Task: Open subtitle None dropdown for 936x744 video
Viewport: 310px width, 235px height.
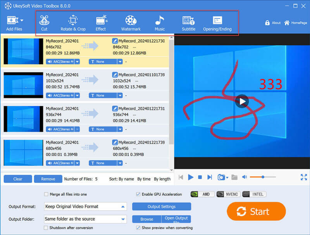Action: [x=120, y=129]
